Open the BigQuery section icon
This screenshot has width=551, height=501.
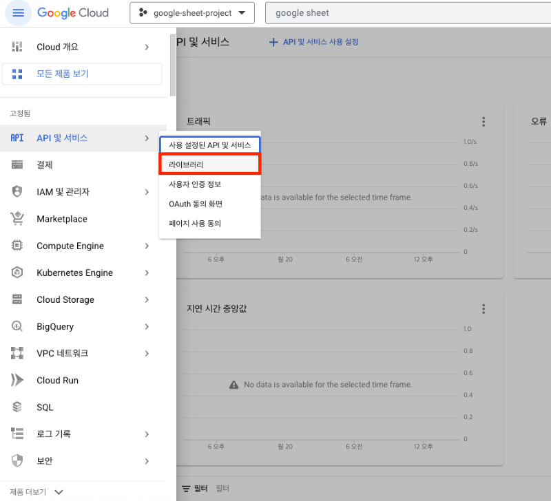coord(19,326)
